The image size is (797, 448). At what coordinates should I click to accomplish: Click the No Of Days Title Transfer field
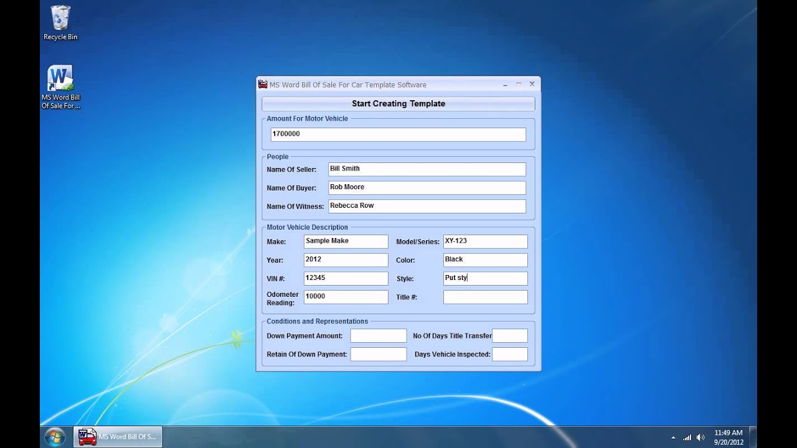[x=510, y=336]
